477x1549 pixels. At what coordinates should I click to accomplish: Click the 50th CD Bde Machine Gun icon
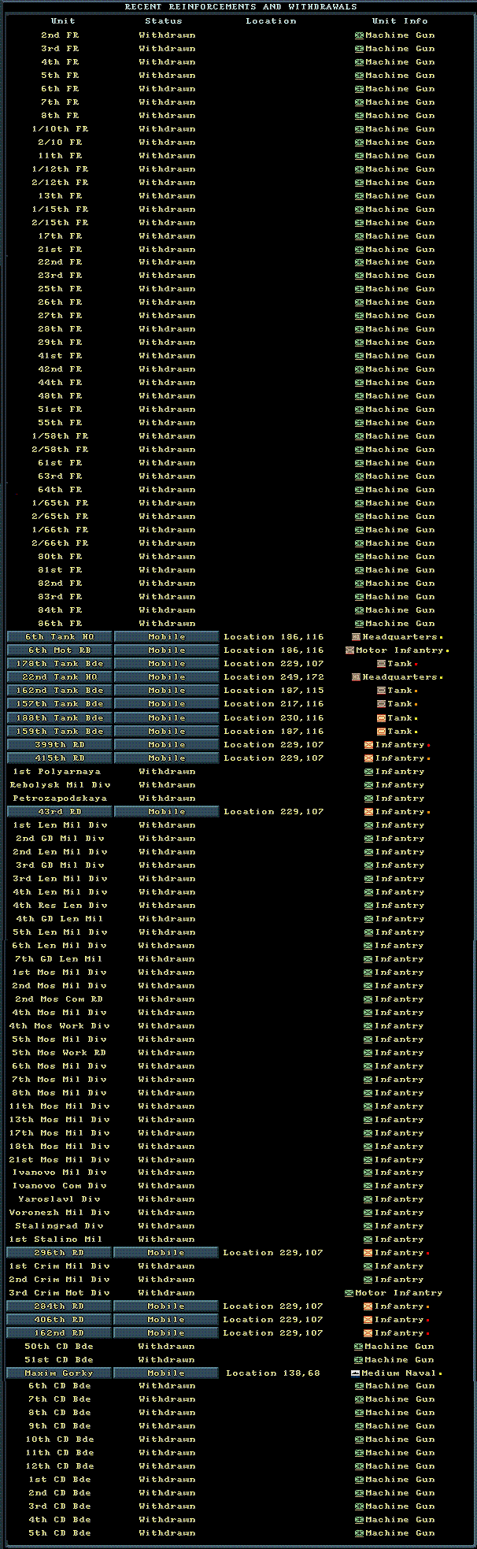point(358,1347)
